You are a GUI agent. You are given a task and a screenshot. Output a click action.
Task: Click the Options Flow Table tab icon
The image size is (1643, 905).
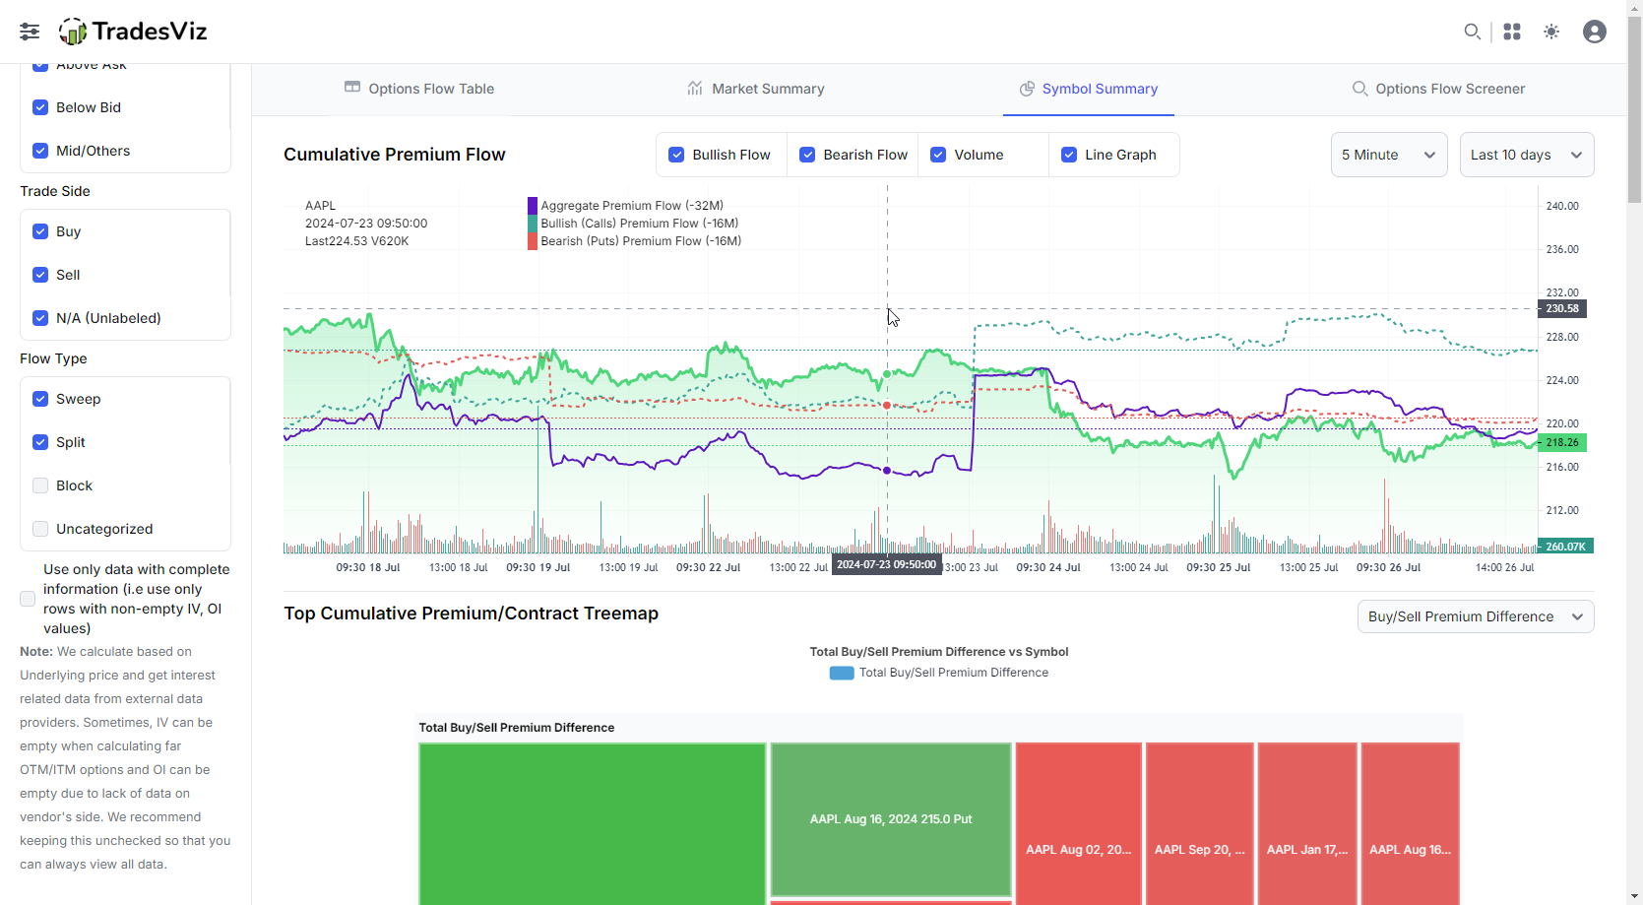pos(352,88)
